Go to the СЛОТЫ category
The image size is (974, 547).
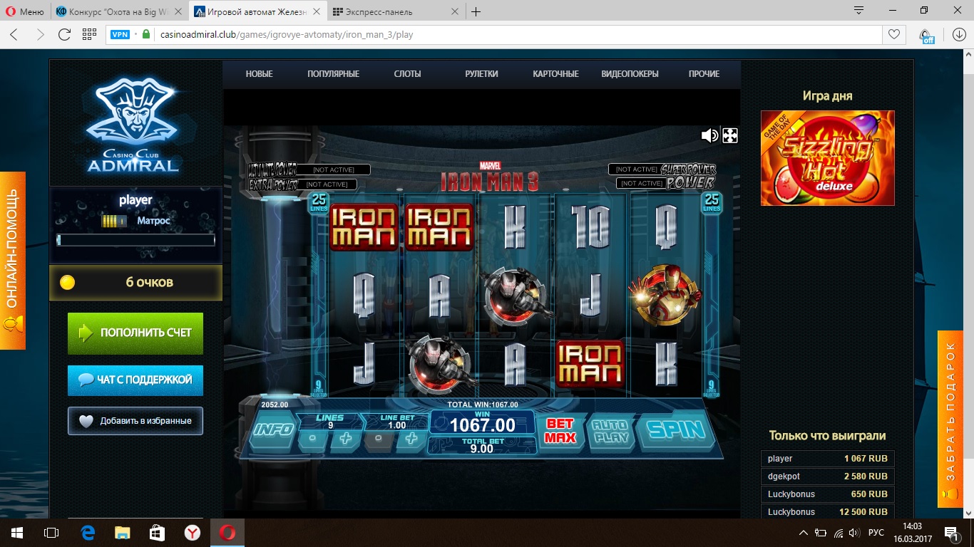click(x=407, y=74)
